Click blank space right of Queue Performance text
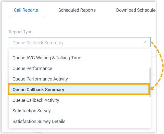This screenshot has width=164, height=134. pos(102,69)
